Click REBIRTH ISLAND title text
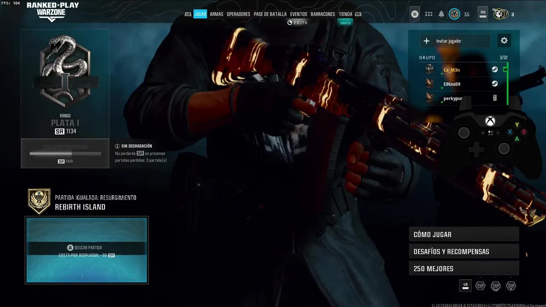This screenshot has height=307, width=546. 80,207
